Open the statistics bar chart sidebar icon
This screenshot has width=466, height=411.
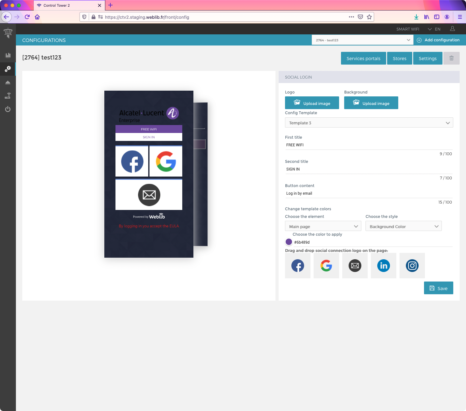pos(8,55)
